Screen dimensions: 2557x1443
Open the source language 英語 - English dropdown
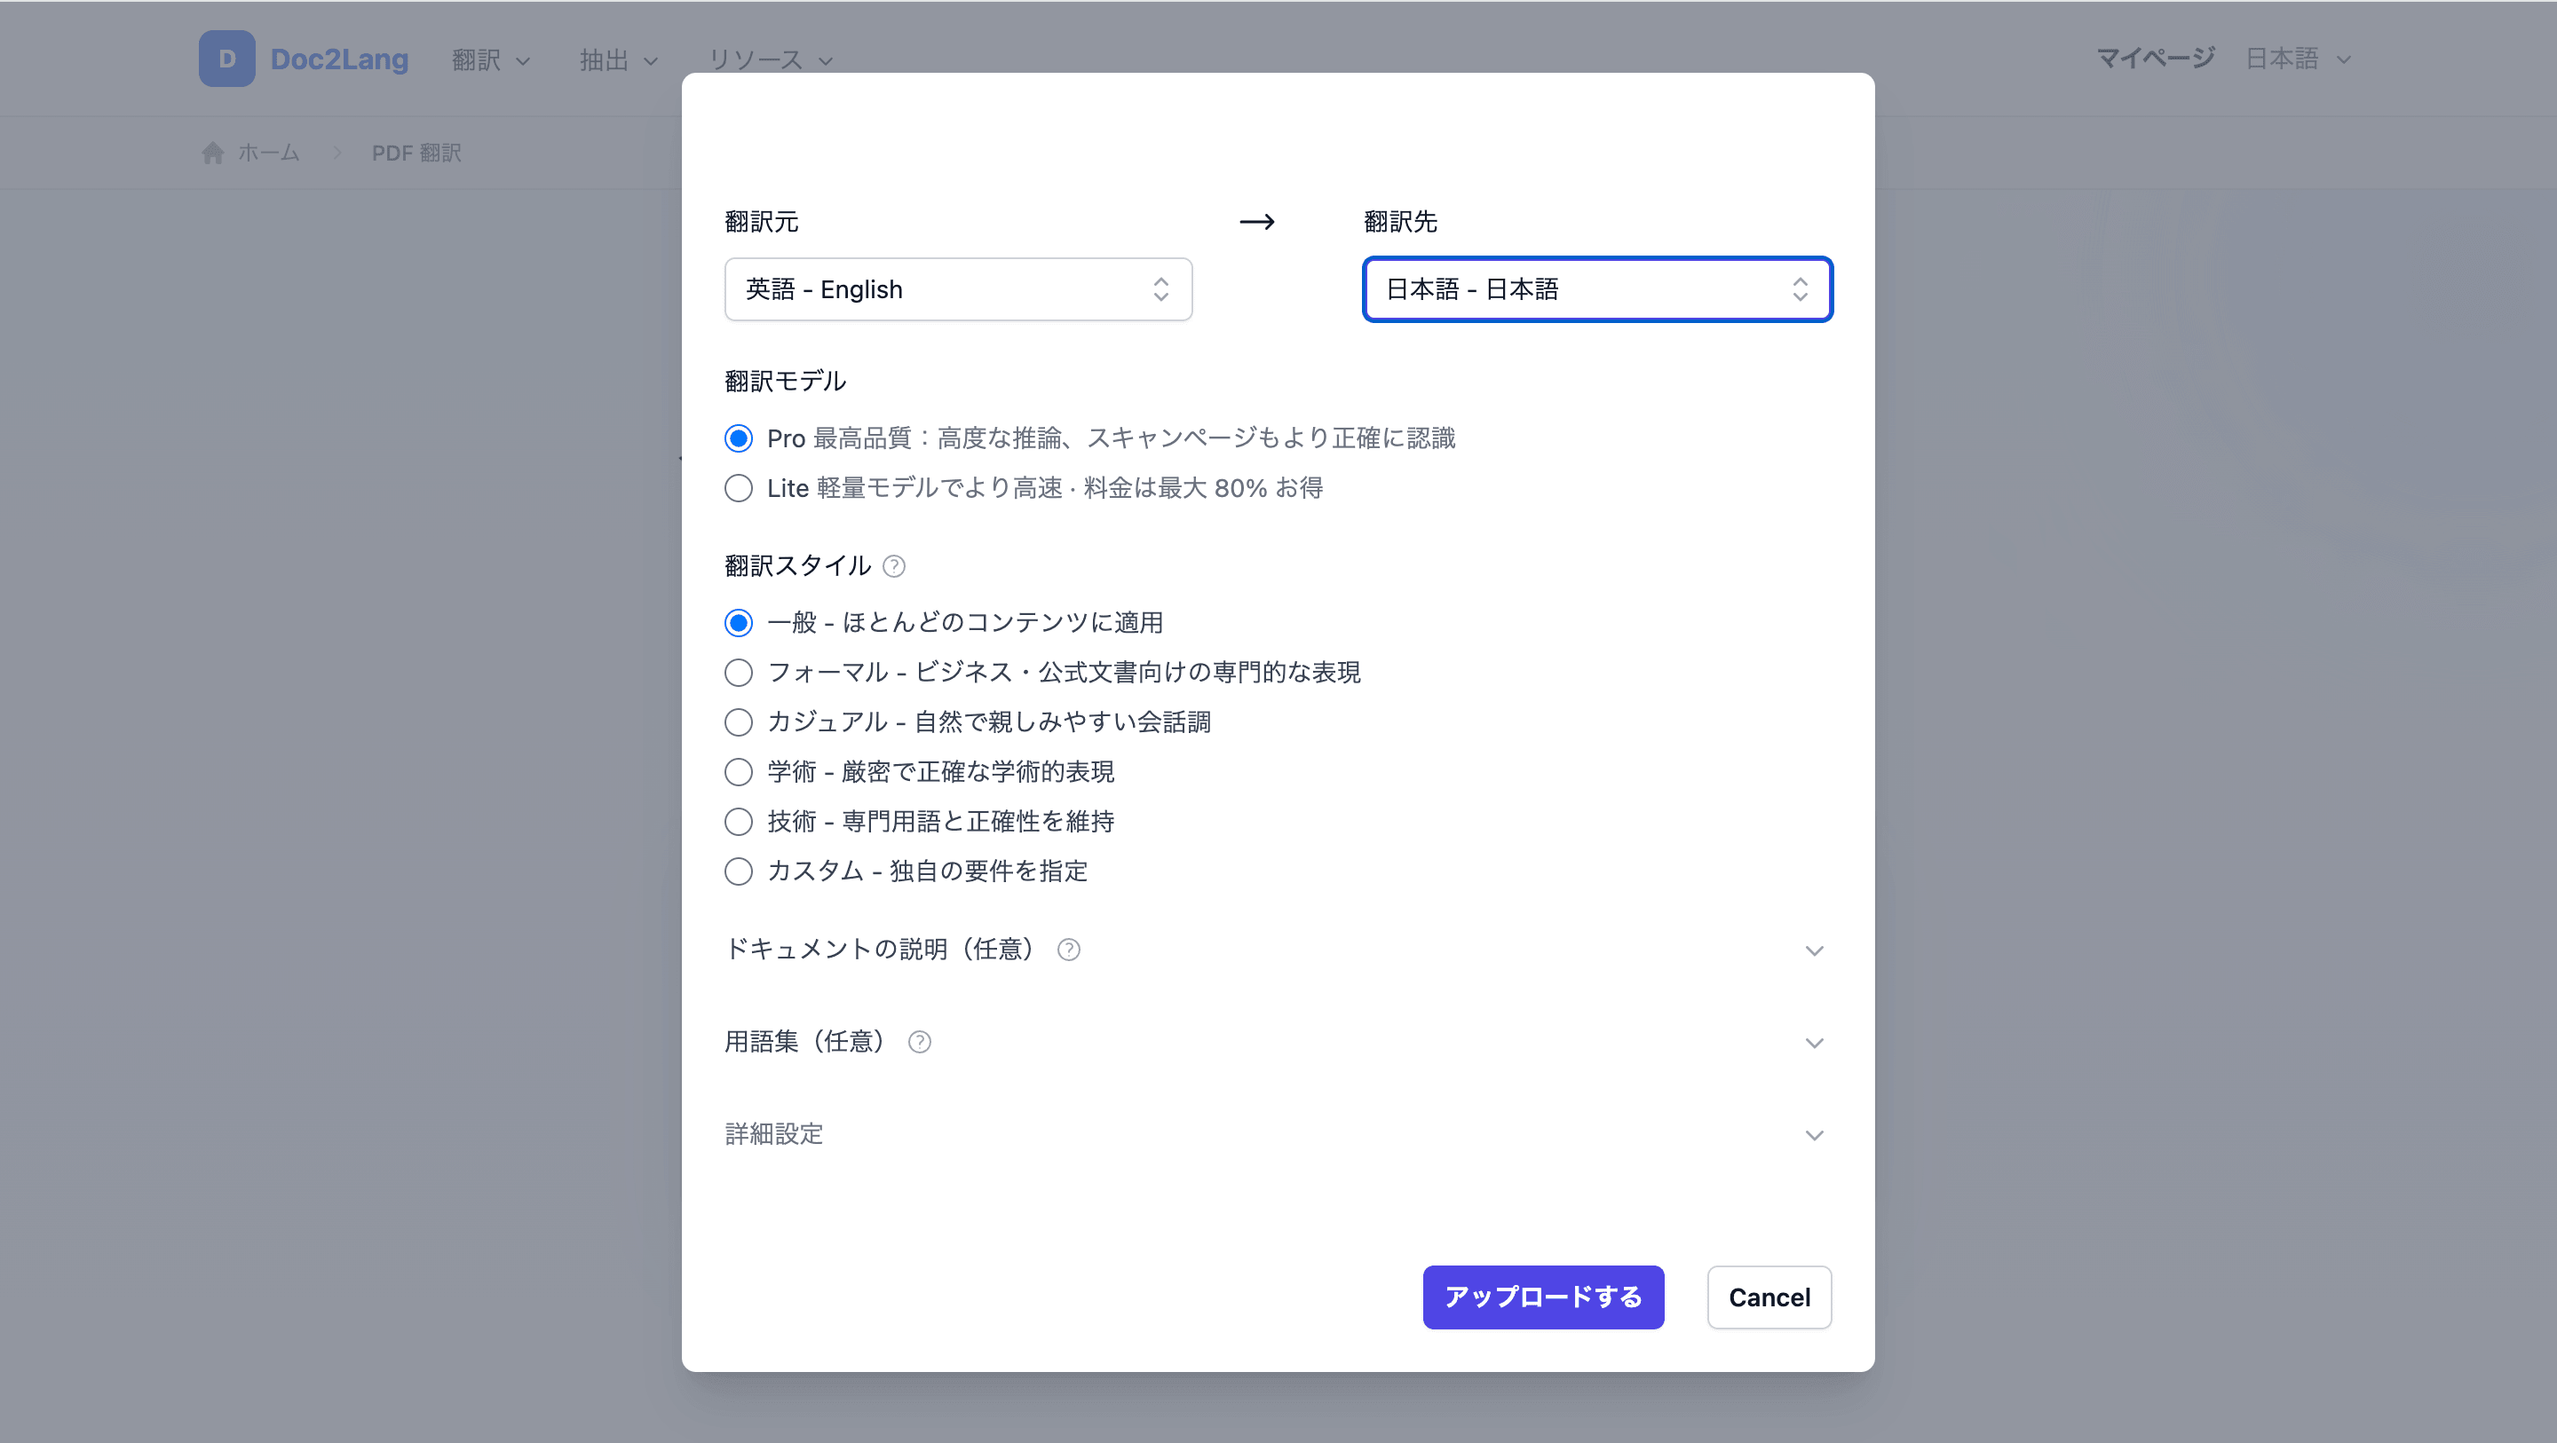958,288
